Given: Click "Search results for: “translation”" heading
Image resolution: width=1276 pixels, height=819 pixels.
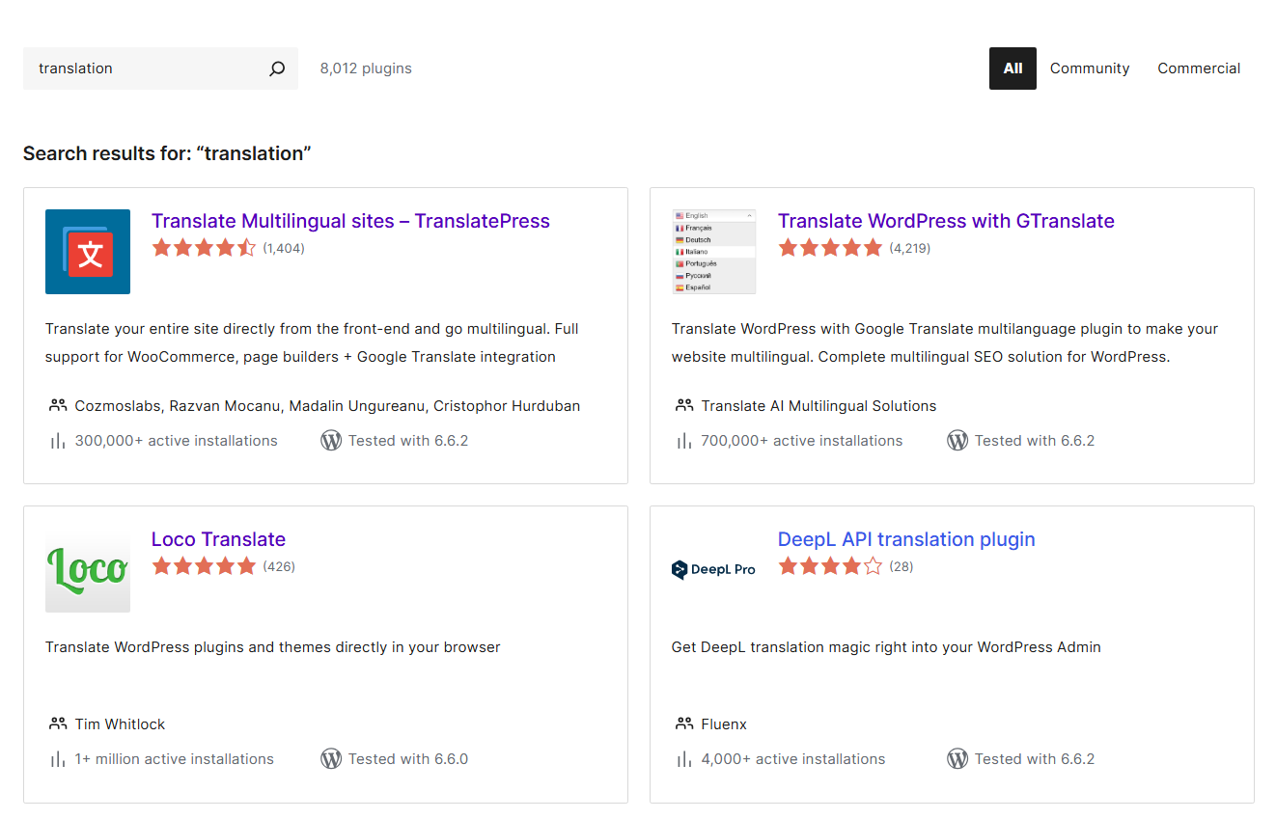Looking at the screenshot, I should tap(167, 153).
